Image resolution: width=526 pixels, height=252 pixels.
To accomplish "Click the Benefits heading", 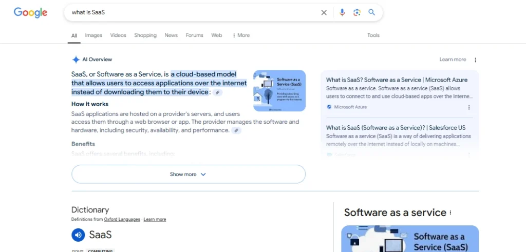I will pyautogui.click(x=83, y=144).
